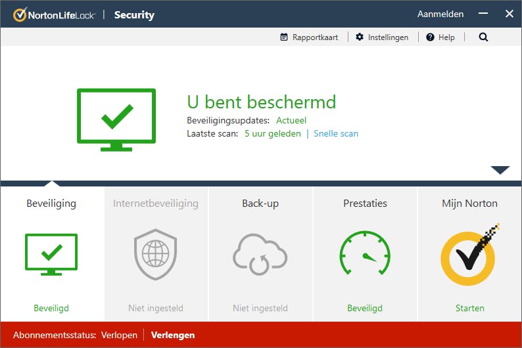Screen dimensions: 522x348
Task: Click the Prestaties speedometer icon
Action: tap(365, 253)
